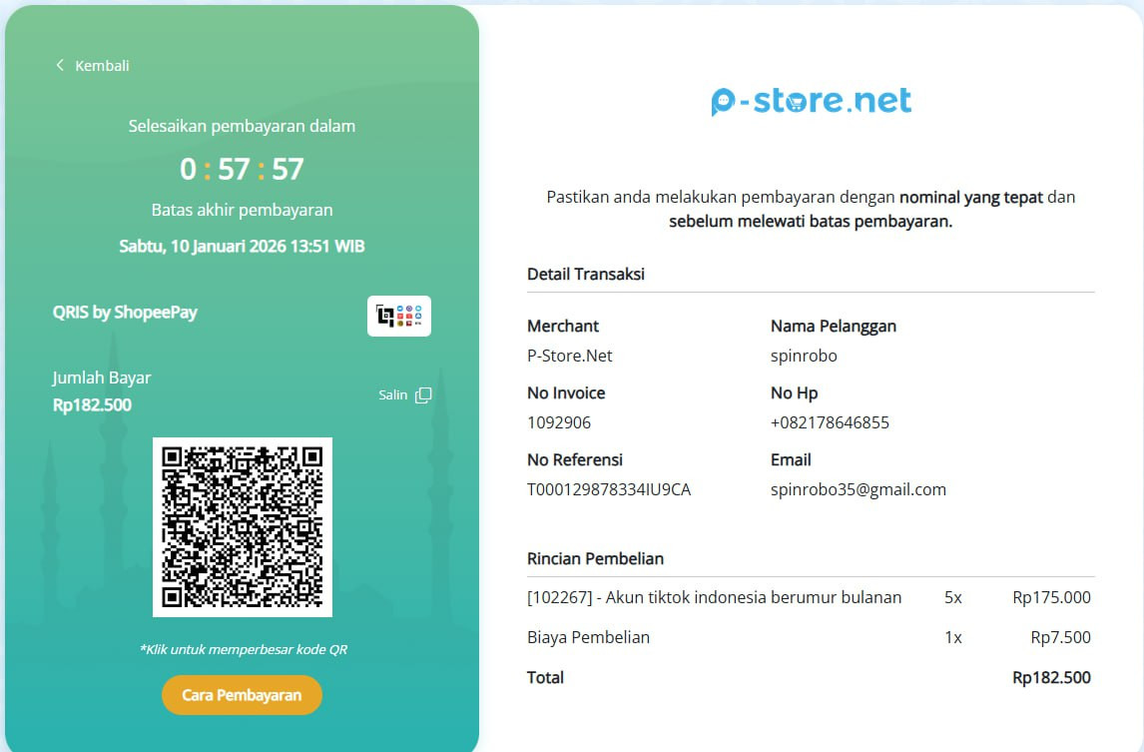Click the back chevron icon next to Kembali
This screenshot has height=752, width=1144.
[60, 65]
